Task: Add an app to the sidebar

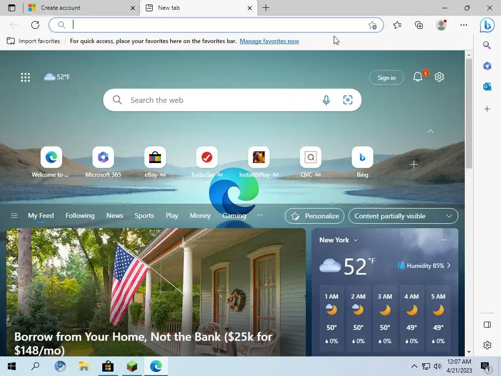Action: click(x=487, y=109)
